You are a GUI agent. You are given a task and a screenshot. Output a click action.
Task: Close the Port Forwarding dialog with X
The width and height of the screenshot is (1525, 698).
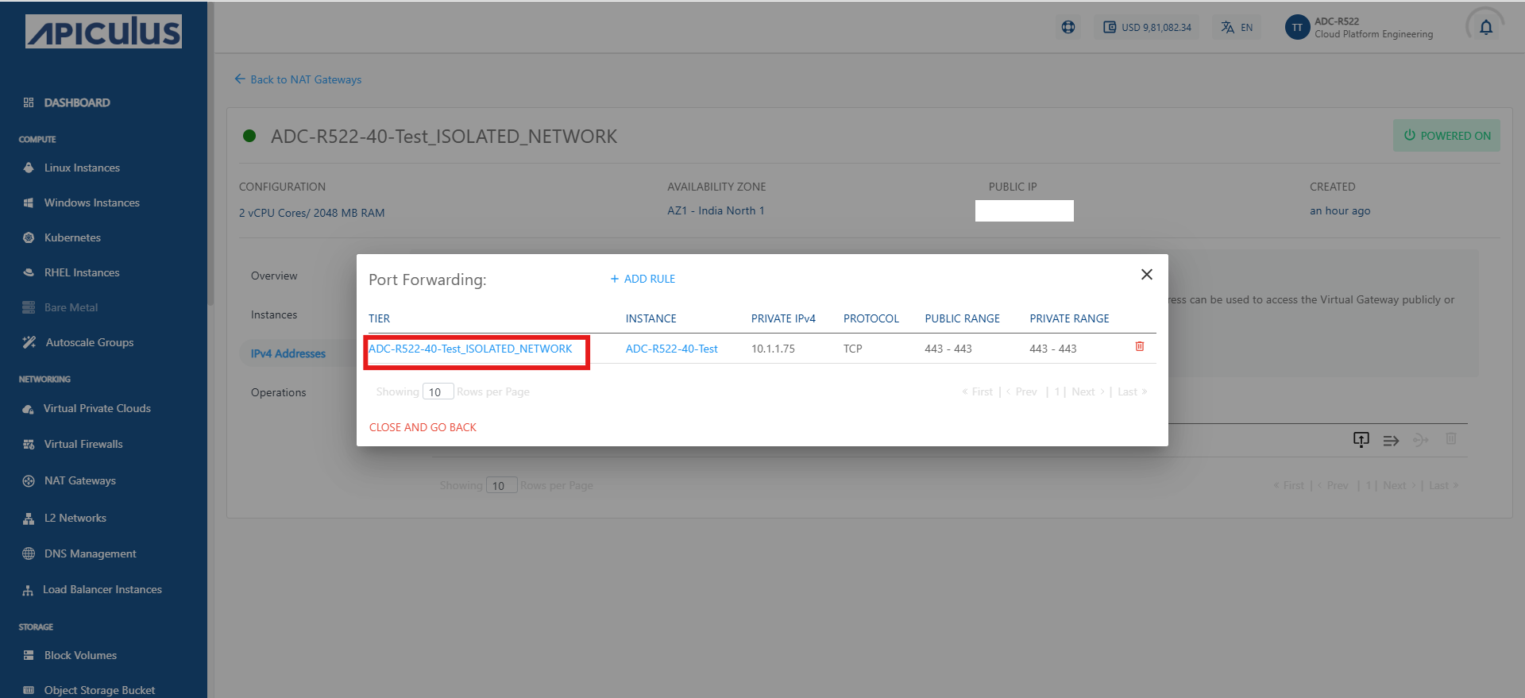1146,275
